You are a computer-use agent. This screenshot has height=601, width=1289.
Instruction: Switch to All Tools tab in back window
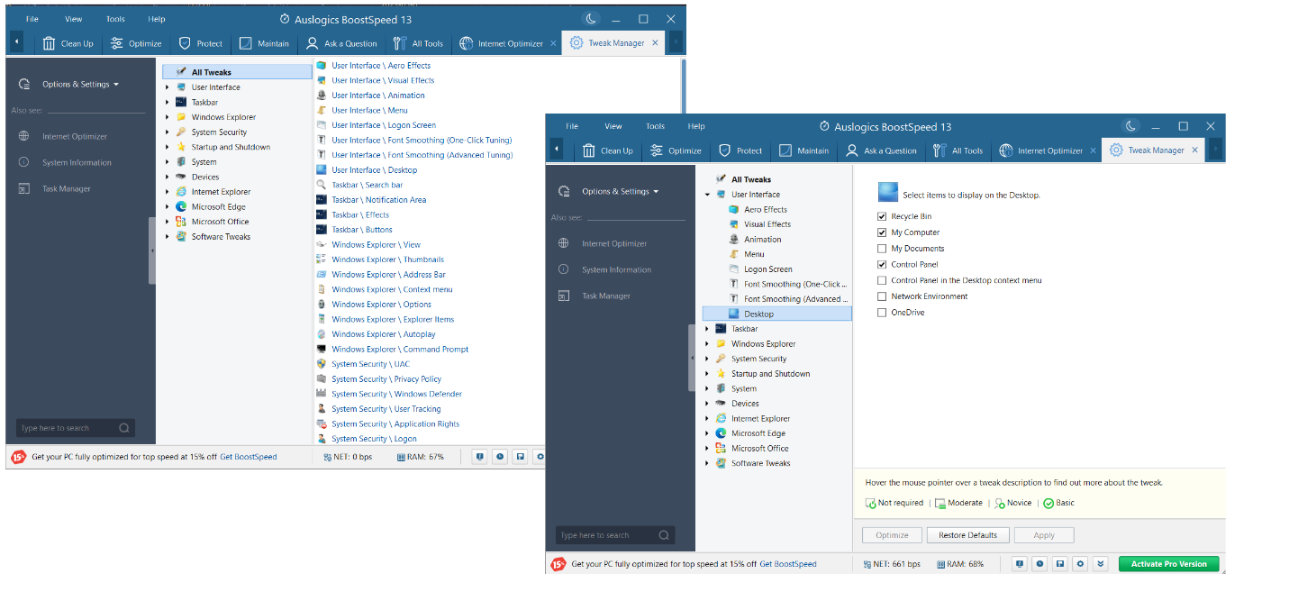click(x=419, y=43)
